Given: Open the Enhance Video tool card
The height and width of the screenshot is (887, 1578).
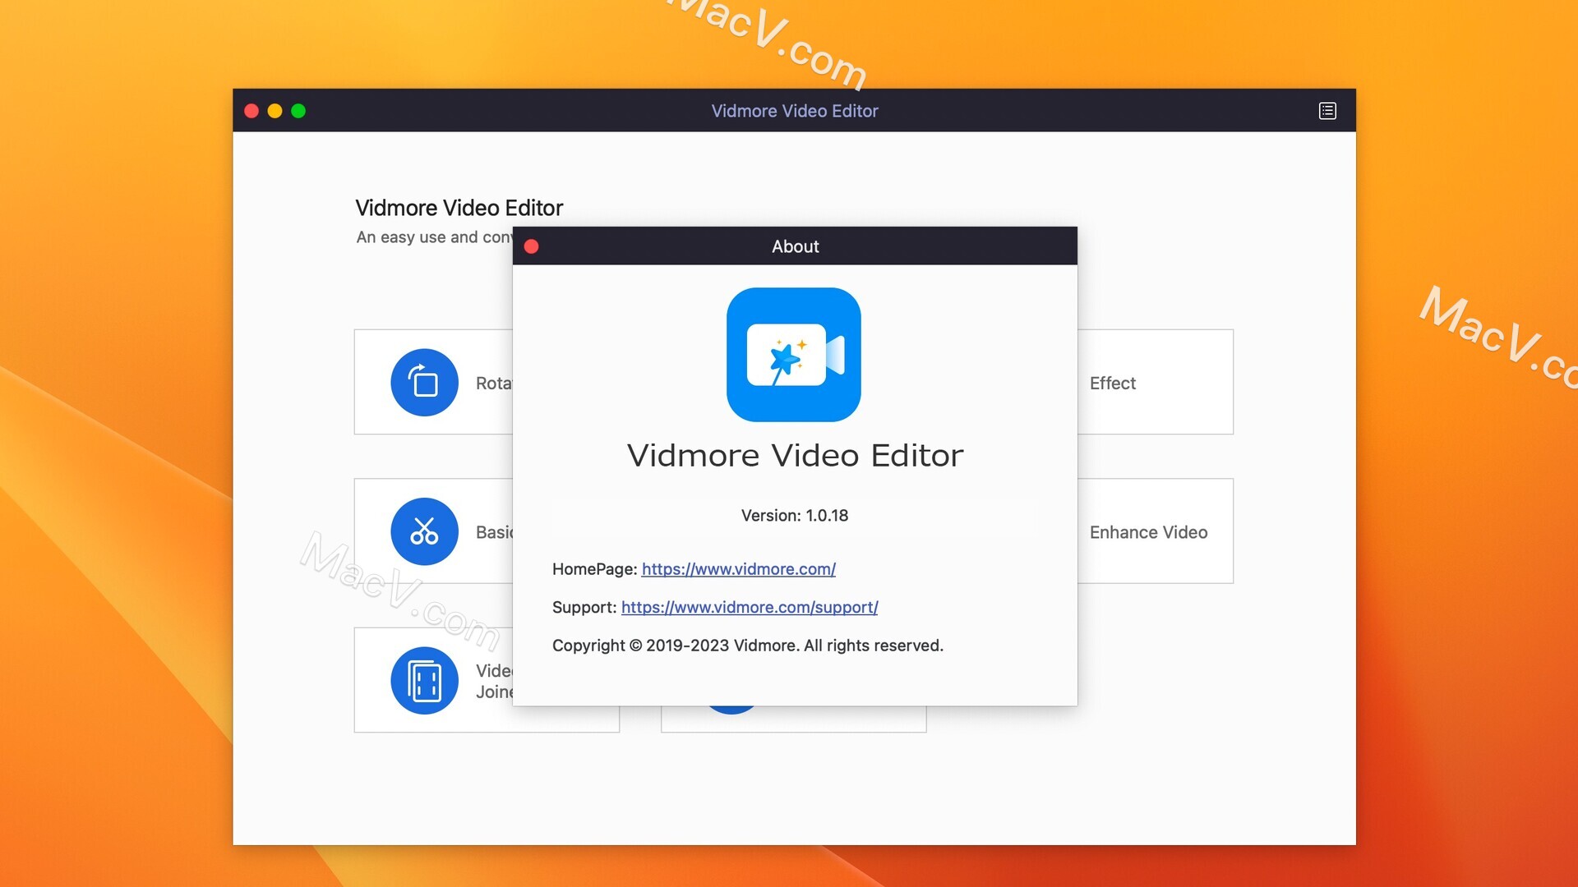Looking at the screenshot, I should coord(1156,531).
